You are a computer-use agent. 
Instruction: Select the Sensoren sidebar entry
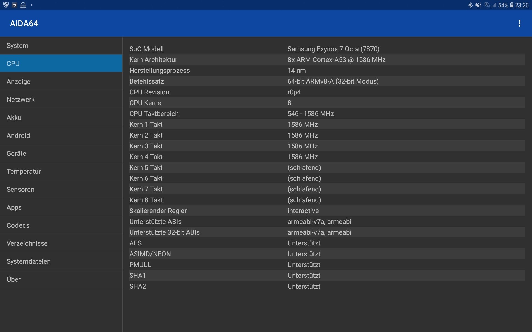(61, 190)
